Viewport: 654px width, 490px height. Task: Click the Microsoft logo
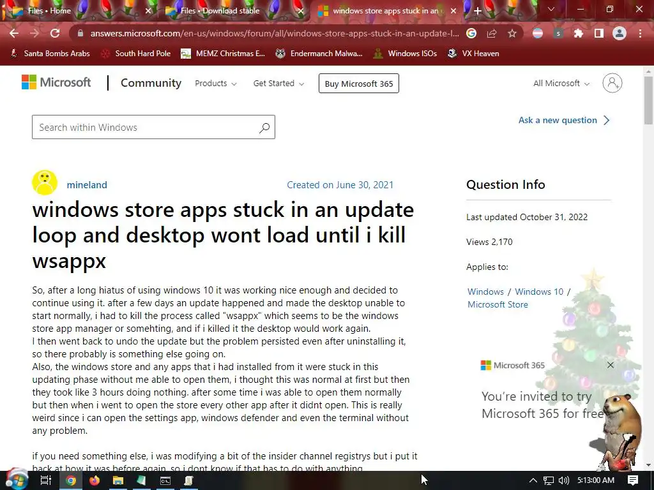point(56,82)
